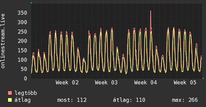
Task: Click the red legtöbb legend color swatch
Action: click(x=10, y=93)
